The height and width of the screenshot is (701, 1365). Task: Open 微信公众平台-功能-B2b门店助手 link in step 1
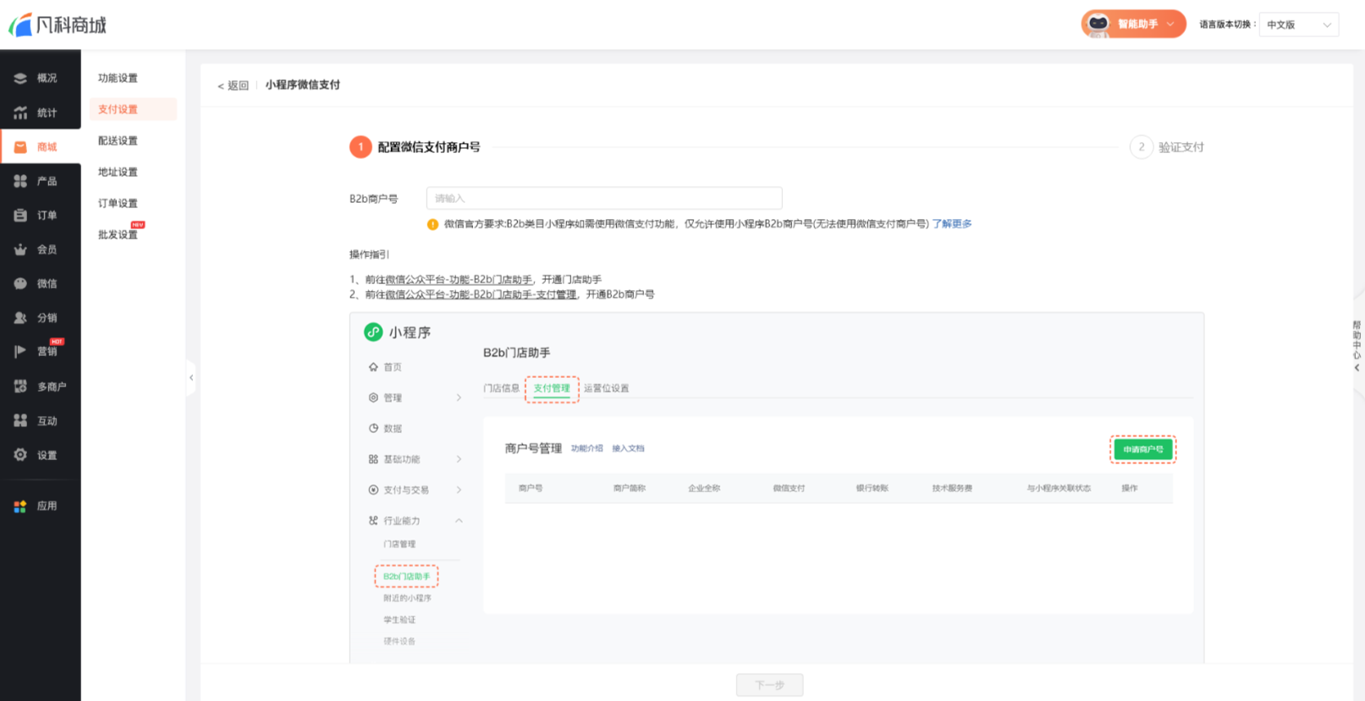459,279
